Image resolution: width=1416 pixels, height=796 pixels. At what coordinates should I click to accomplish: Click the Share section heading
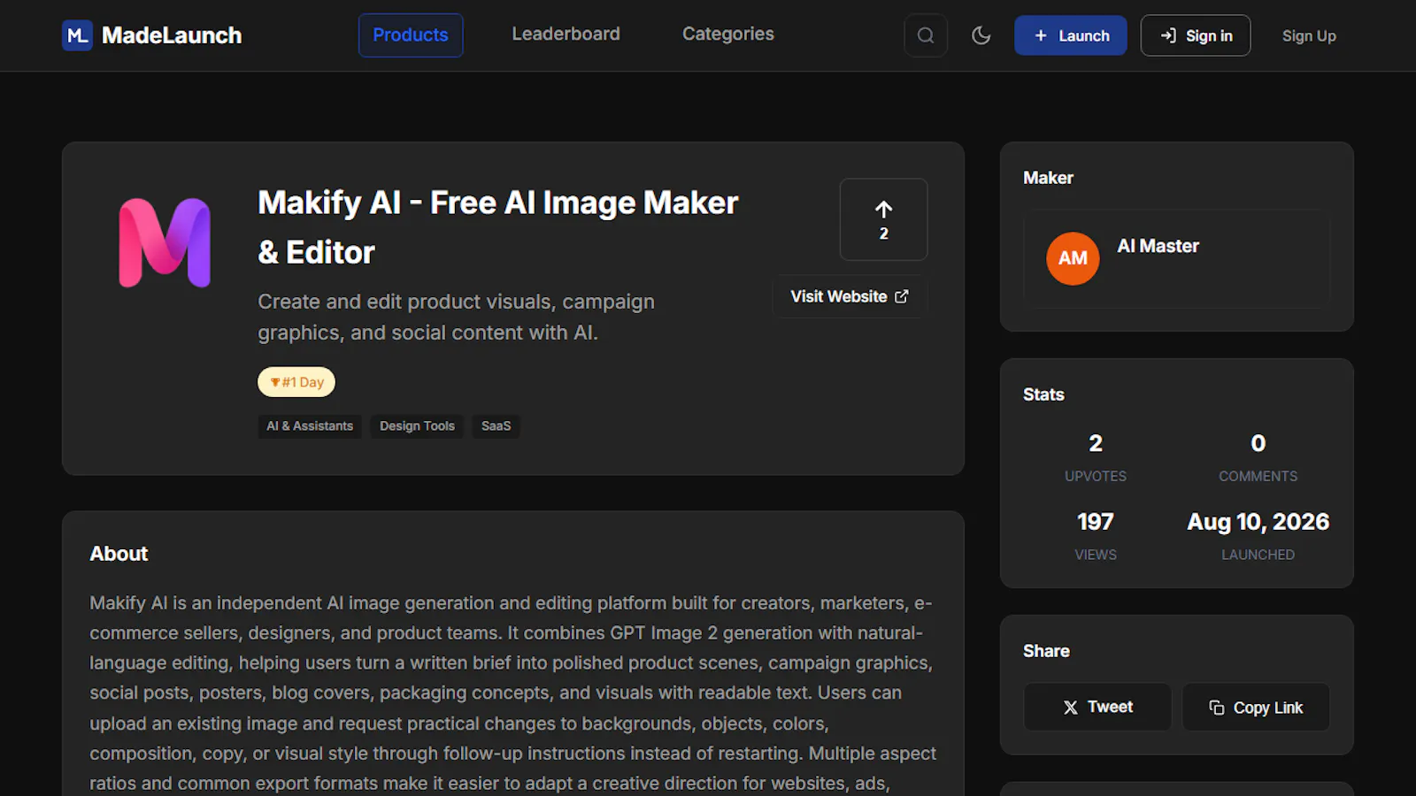click(x=1046, y=651)
